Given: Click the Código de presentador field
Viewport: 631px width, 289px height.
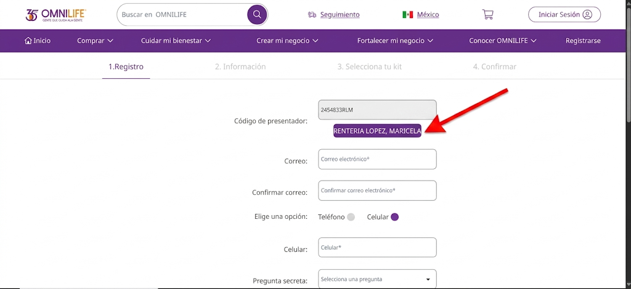Looking at the screenshot, I should (377, 110).
